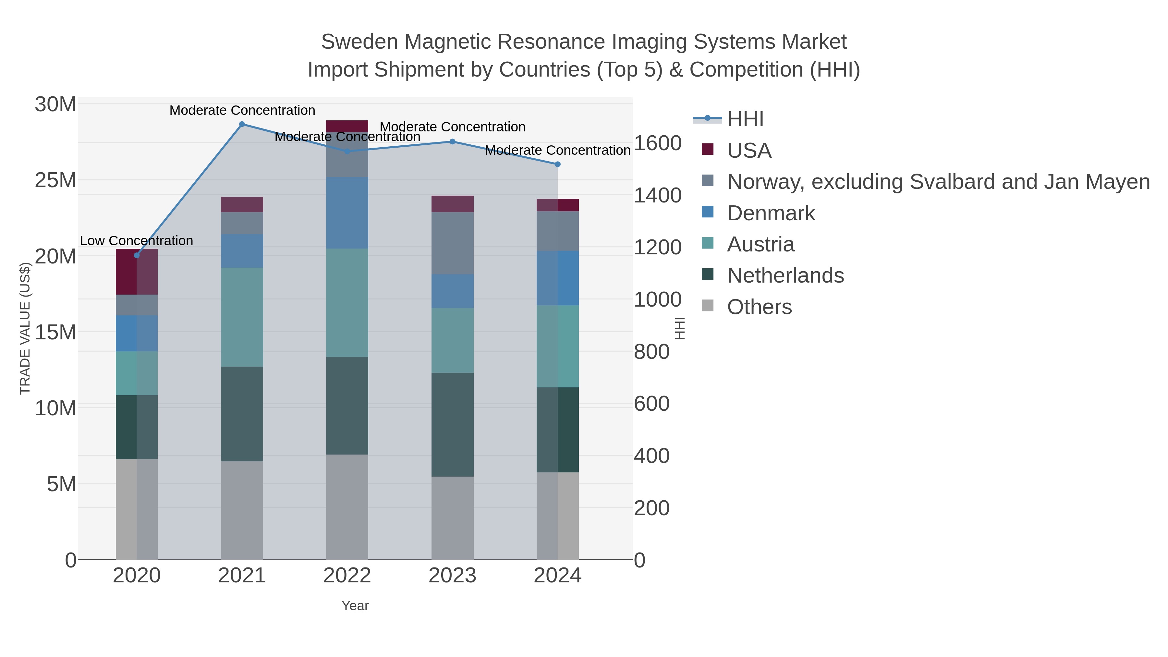The height and width of the screenshot is (657, 1168).
Task: Select the 2021 HHI data point
Action: pyautogui.click(x=242, y=124)
